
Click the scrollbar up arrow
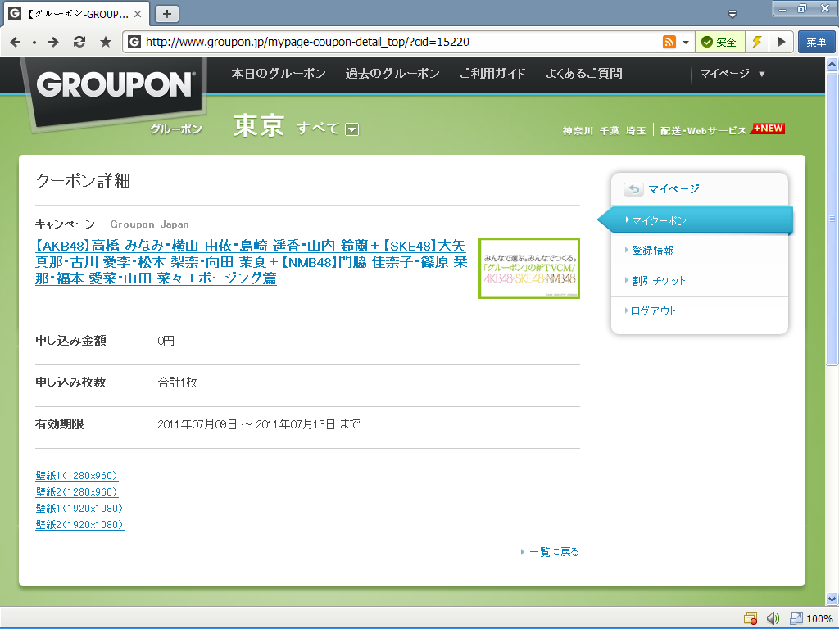pyautogui.click(x=832, y=64)
